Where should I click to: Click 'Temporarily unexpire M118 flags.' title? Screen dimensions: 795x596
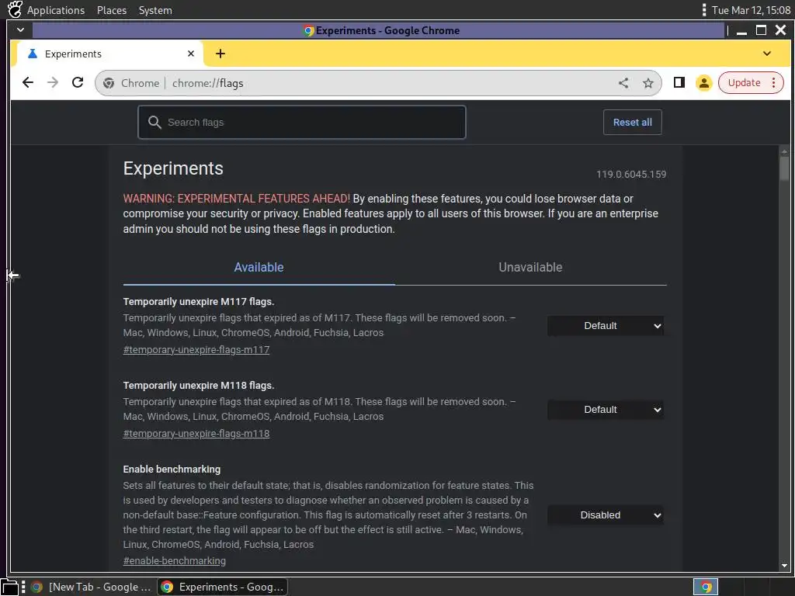tap(199, 385)
